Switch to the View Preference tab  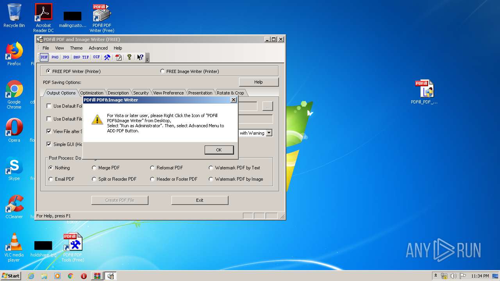[x=168, y=93]
